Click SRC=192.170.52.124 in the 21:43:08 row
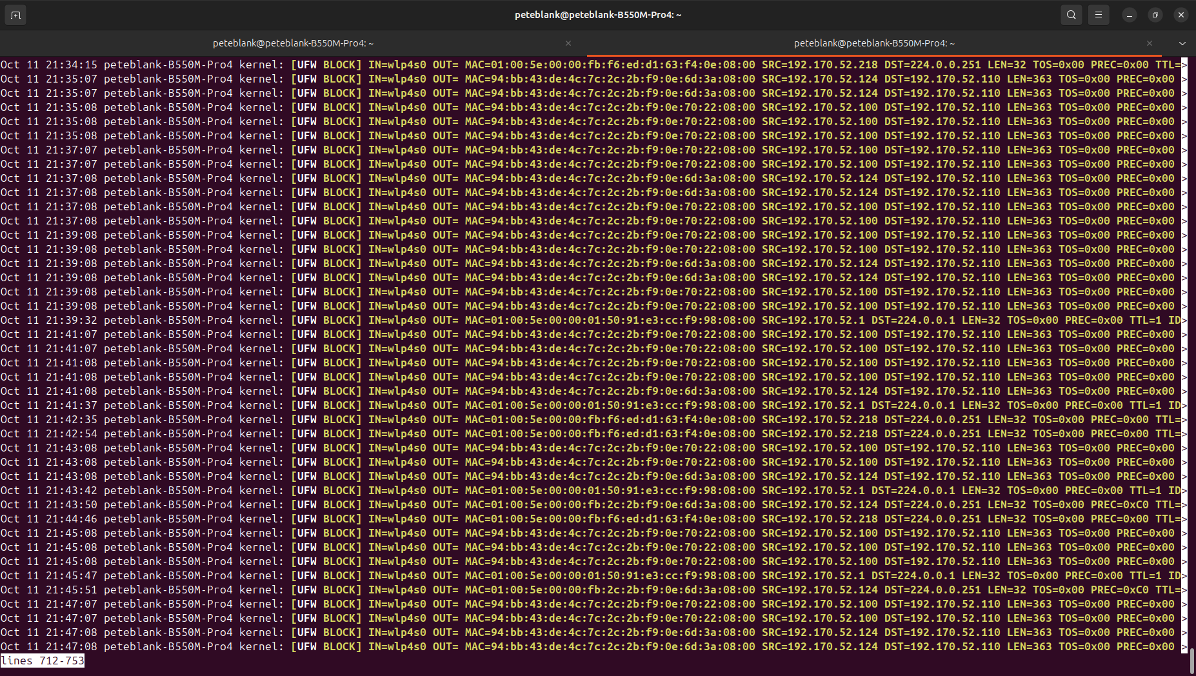 pos(820,476)
